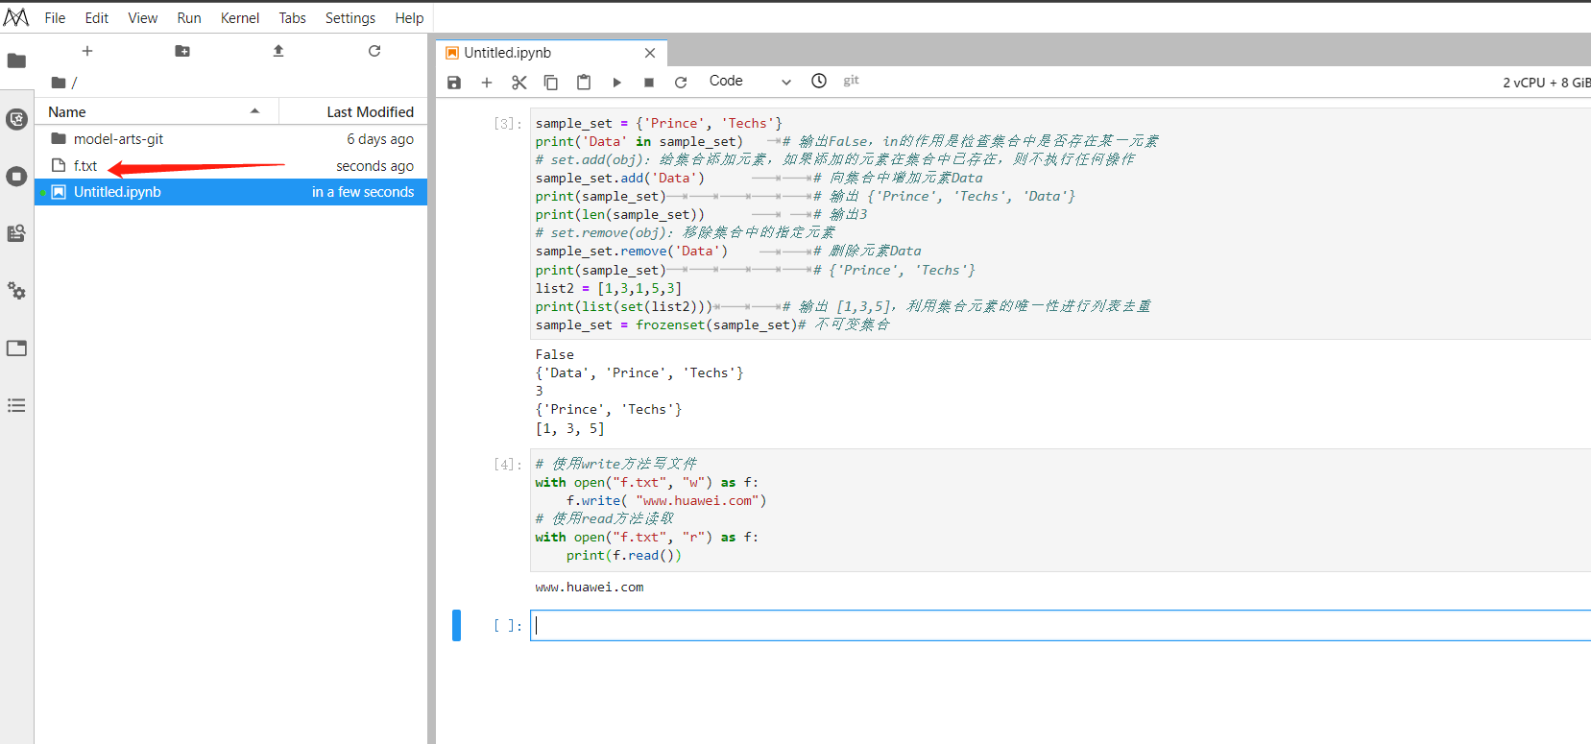
Task: Click '6 days ago' modified time
Action: [380, 139]
